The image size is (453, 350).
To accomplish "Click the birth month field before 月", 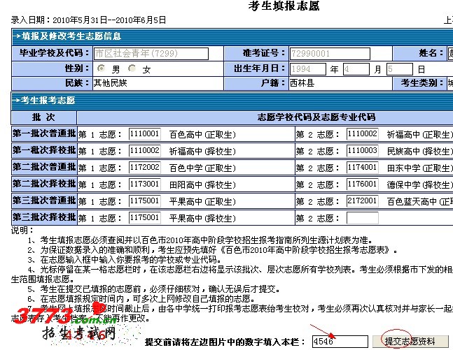I will 356,69.
